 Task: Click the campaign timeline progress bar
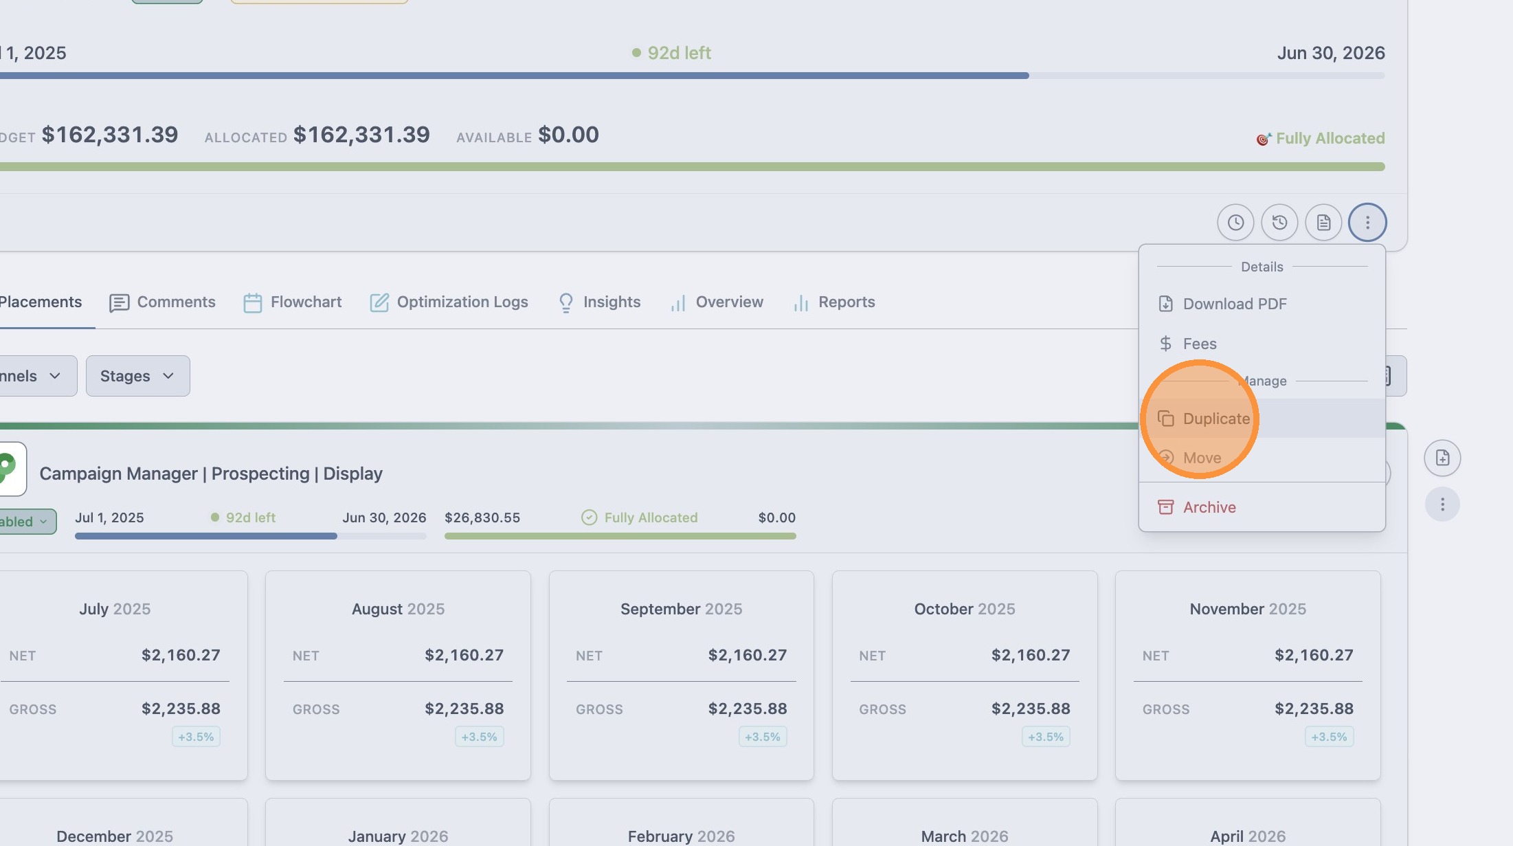tap(692, 76)
